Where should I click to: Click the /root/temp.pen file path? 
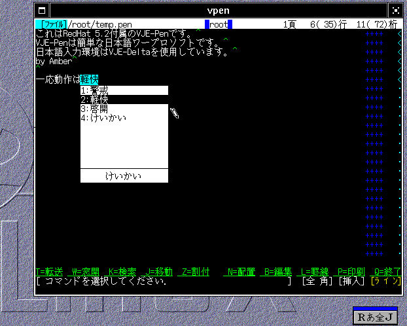point(99,24)
